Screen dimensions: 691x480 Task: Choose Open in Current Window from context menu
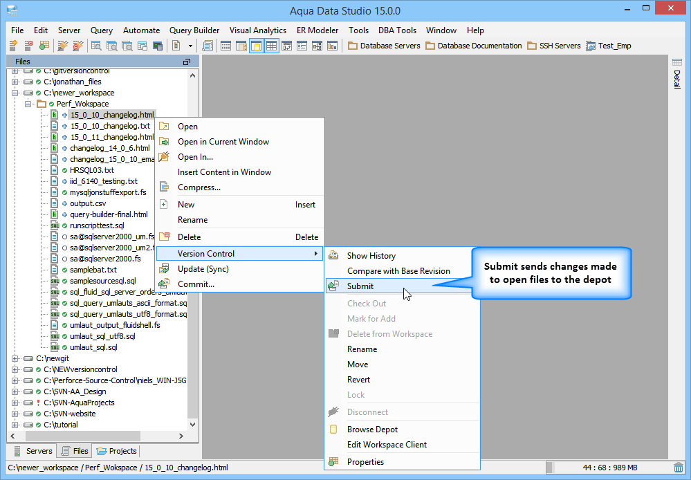(x=240, y=142)
